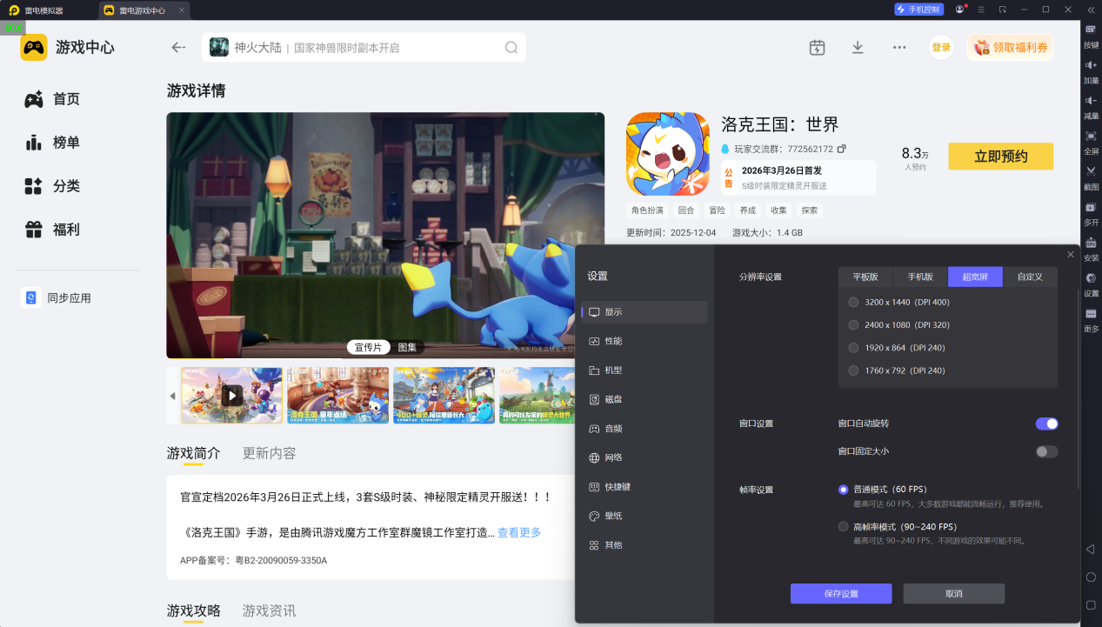Click Android recent apps square button
Screen dimensions: 1102x627
[1091, 604]
